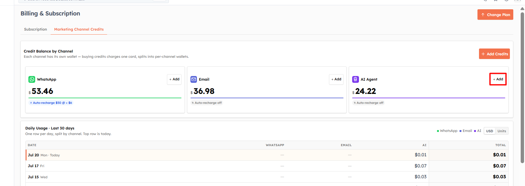Click the $0.03 AI value for Jul 15
Screen dimensions: 525x186
pyautogui.click(x=420, y=177)
